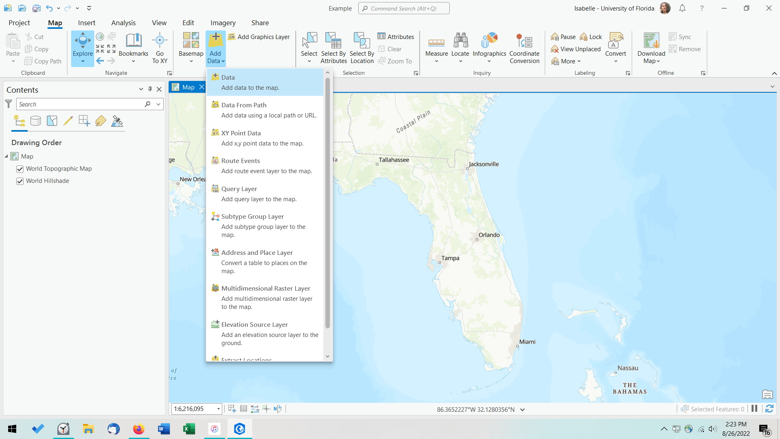Image resolution: width=780 pixels, height=439 pixels.
Task: Switch to the Analysis ribbon tab
Action: point(123,23)
